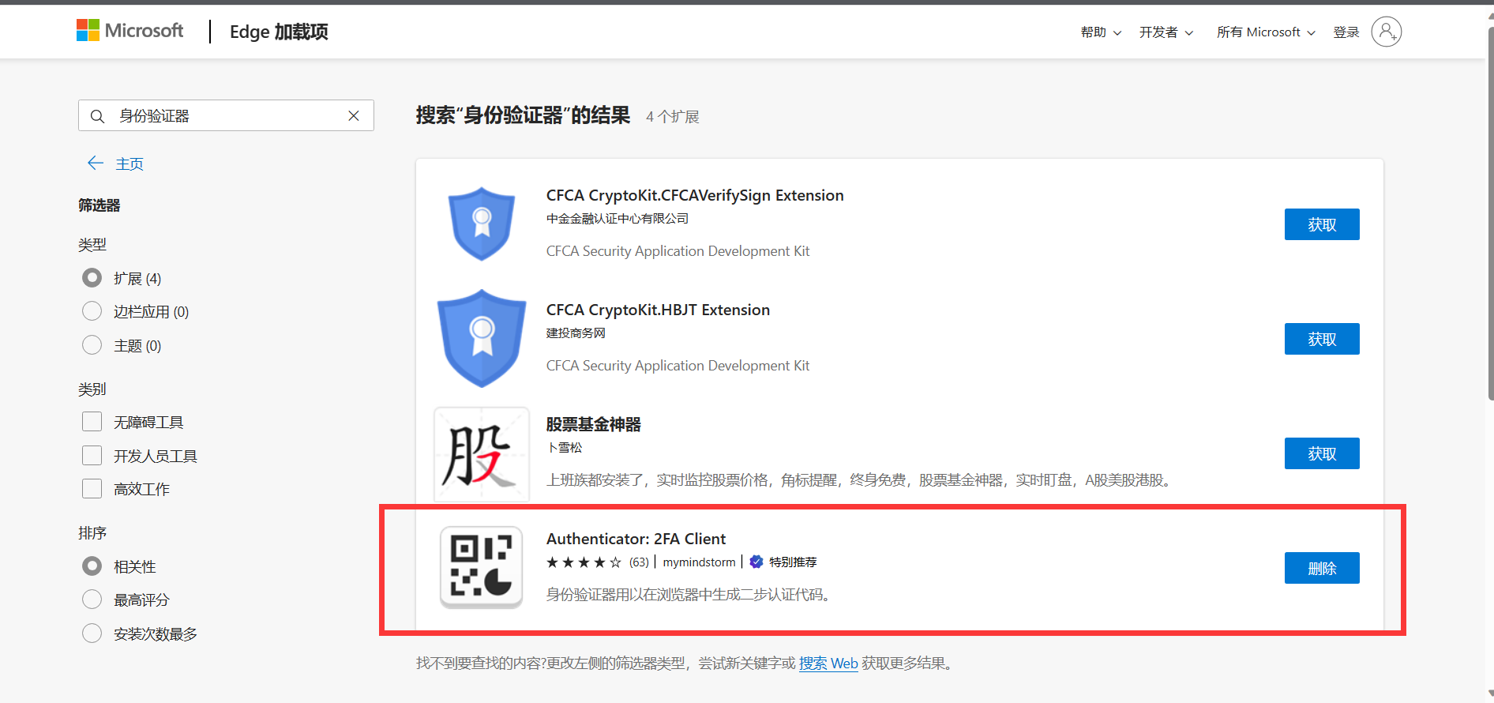Click the search magnifier icon

coord(97,116)
